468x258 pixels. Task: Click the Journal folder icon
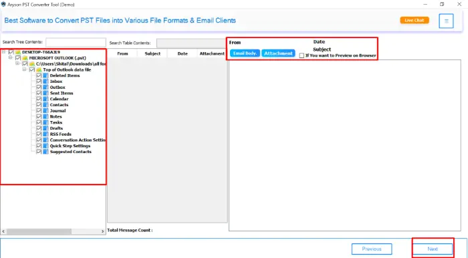click(x=45, y=111)
